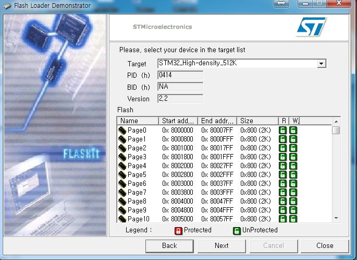Click the double-arrow button in title bar
Viewport: 357px width, 260px height.
pos(281,4)
